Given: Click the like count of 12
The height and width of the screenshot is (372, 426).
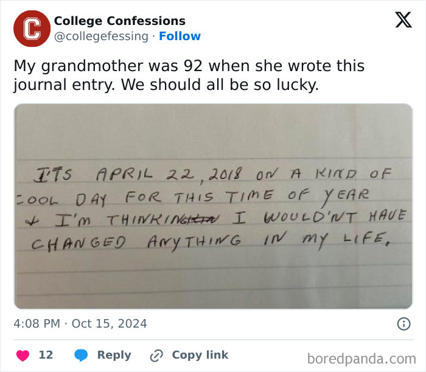Looking at the screenshot, I should pos(46,355).
